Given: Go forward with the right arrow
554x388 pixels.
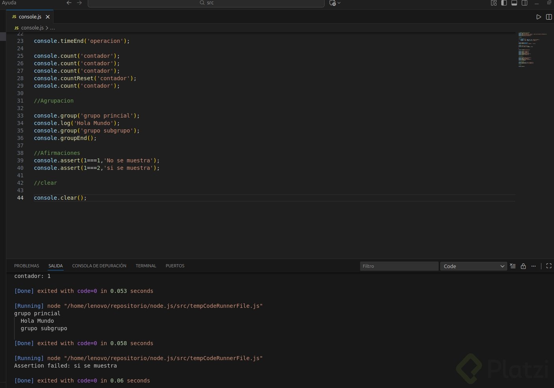Looking at the screenshot, I should (x=79, y=3).
